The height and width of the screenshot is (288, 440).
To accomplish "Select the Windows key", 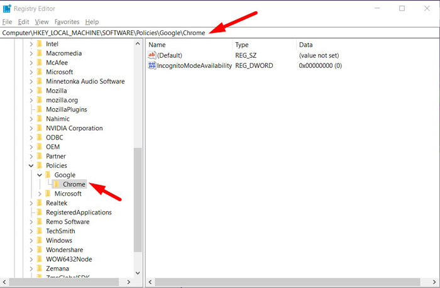I will click(x=59, y=241).
